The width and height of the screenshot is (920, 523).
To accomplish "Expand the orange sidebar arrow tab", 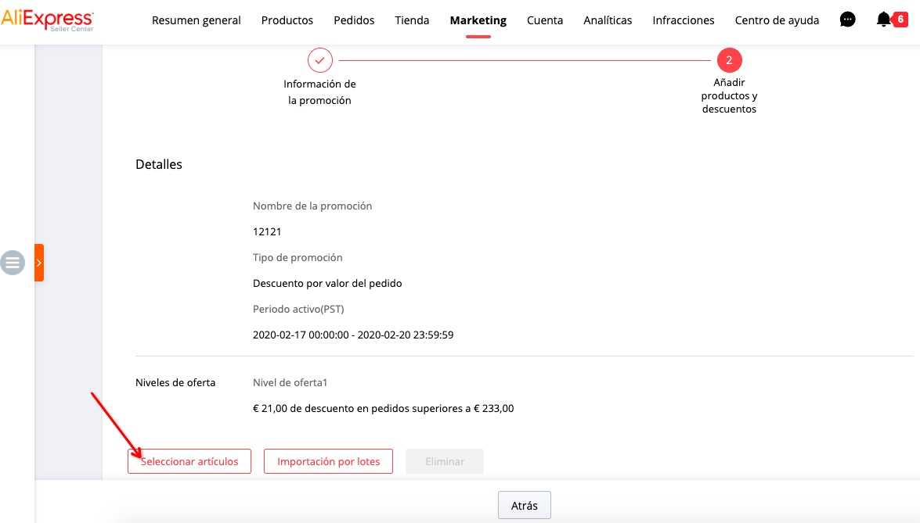I will tap(39, 263).
